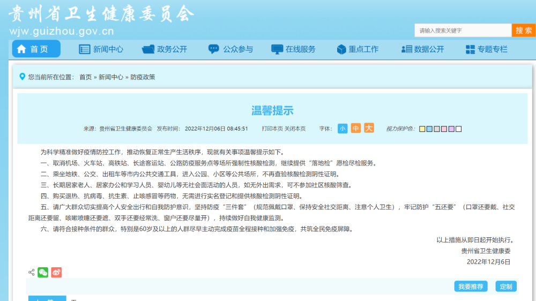Set font size to 小

343,129
